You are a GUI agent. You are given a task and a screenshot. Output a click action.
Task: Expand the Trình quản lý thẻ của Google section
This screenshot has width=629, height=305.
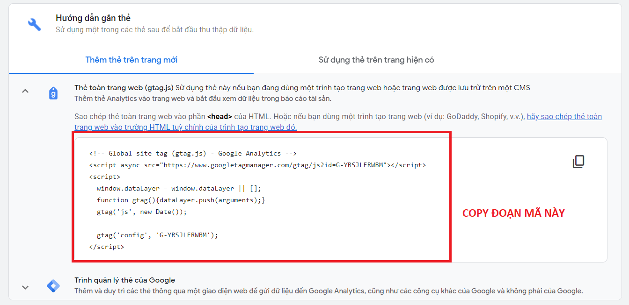tap(25, 287)
